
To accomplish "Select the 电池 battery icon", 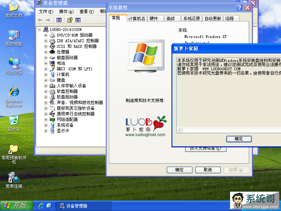I will (x=52, y=63).
